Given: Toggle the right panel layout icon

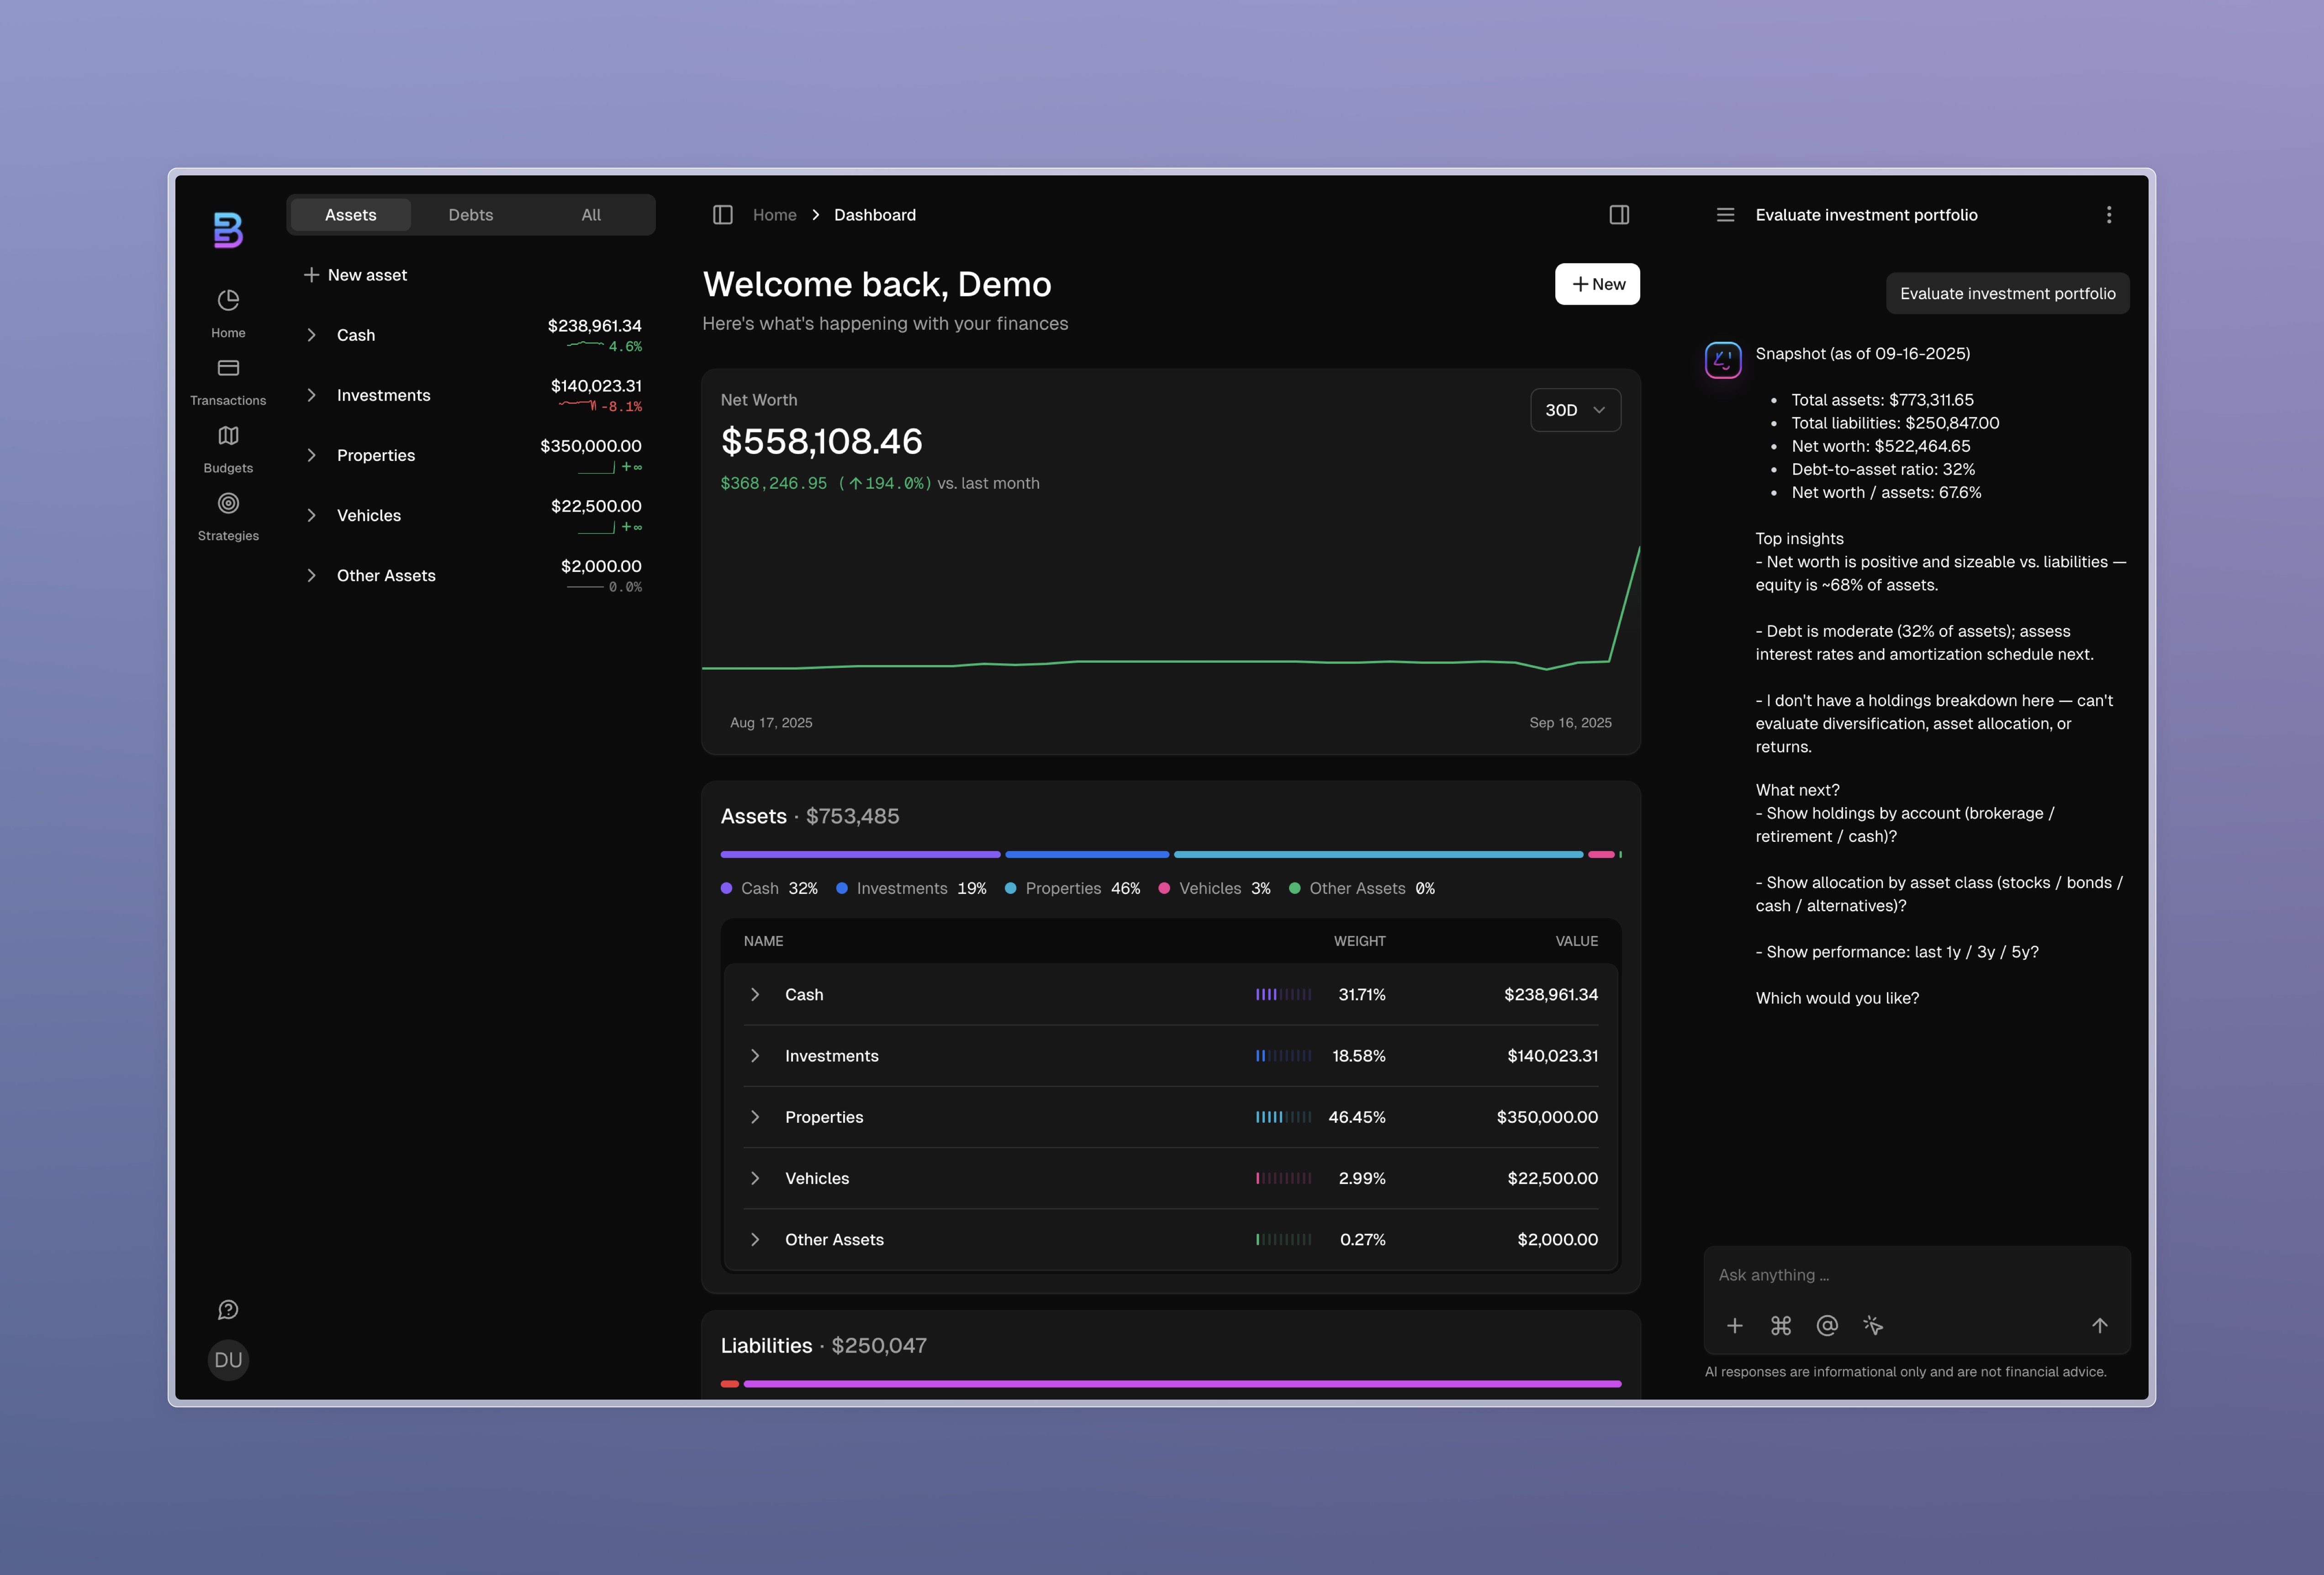Looking at the screenshot, I should [x=1619, y=214].
